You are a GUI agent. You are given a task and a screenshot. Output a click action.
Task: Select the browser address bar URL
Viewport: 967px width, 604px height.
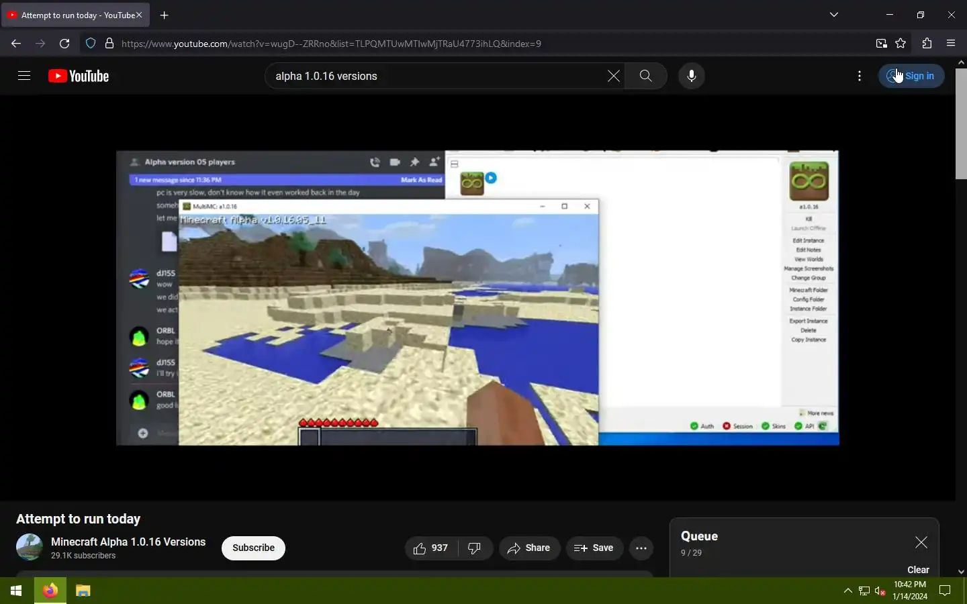[x=331, y=44]
